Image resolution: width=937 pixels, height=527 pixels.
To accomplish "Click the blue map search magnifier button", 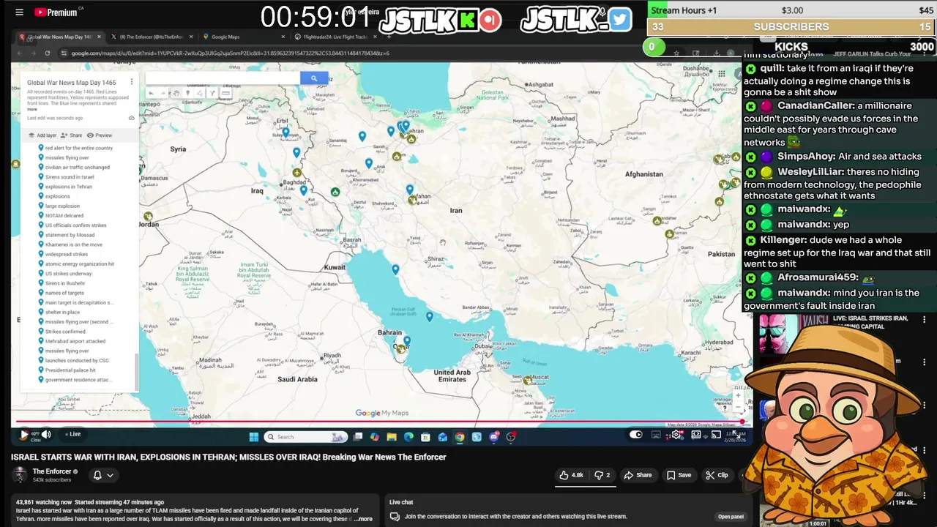I will [313, 78].
